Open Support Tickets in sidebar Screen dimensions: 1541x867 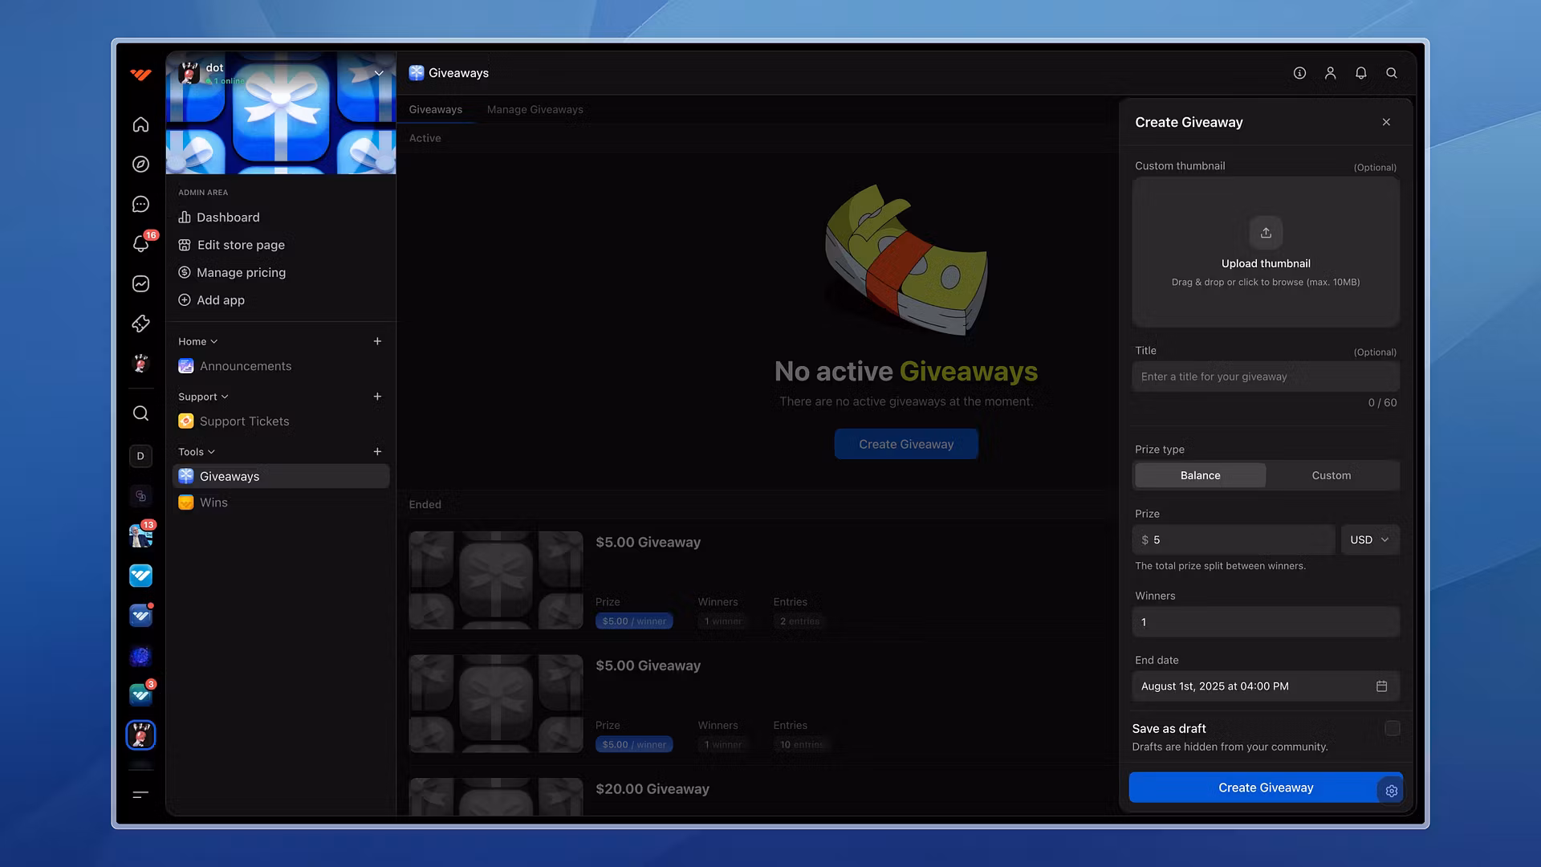[x=244, y=421]
